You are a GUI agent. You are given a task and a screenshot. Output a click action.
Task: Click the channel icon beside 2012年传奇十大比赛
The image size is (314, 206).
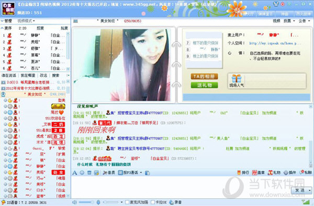tap(3, 88)
